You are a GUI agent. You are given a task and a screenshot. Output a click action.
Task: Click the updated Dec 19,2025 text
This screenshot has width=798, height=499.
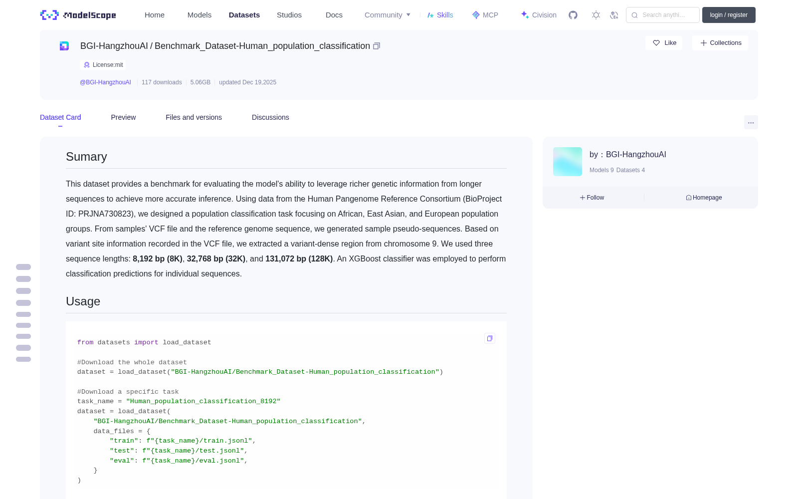pos(247,82)
